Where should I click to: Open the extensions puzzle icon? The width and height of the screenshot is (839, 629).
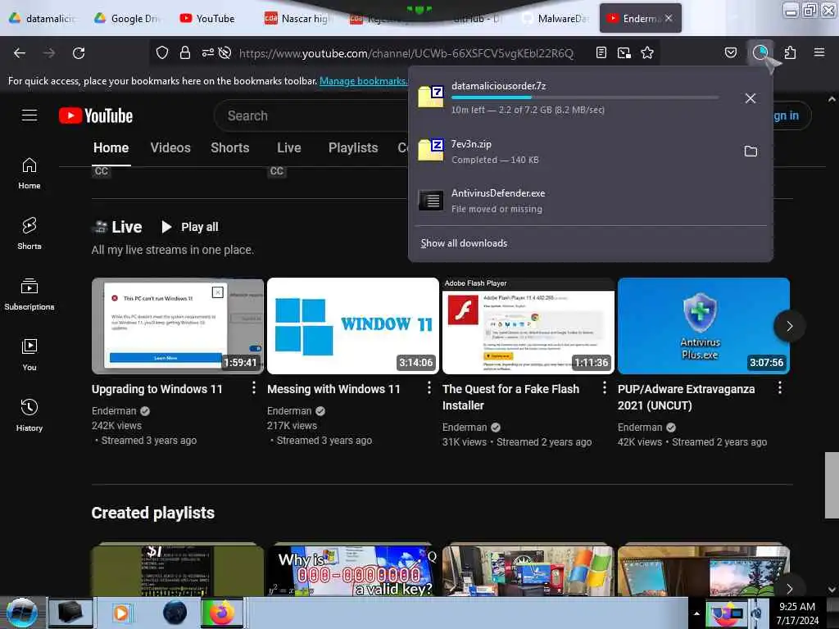[791, 52]
